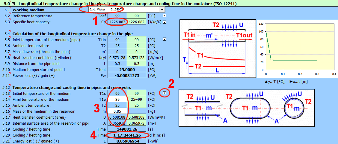The width and height of the screenshot is (338, 144).
Task: Select the cooling time result 149081.26
Action: [127, 129]
